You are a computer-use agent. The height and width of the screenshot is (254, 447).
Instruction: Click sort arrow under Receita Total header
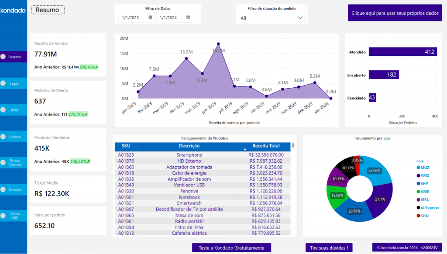244,150
